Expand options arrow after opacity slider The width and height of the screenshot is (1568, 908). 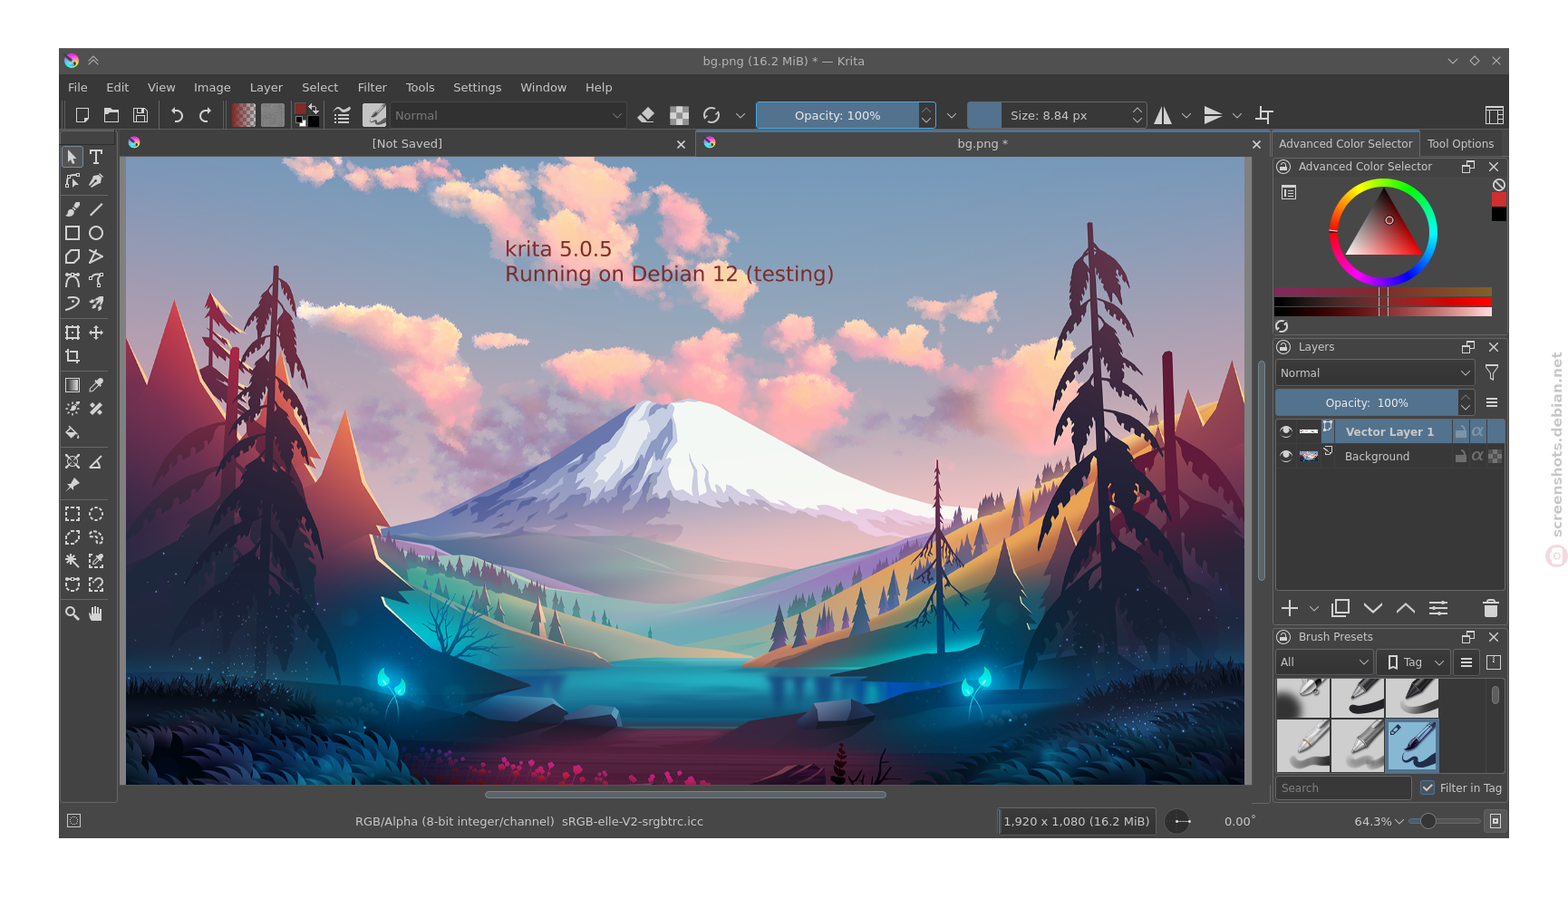point(952,115)
